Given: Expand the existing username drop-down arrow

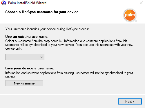Looking at the screenshot, I should tap(42, 57).
